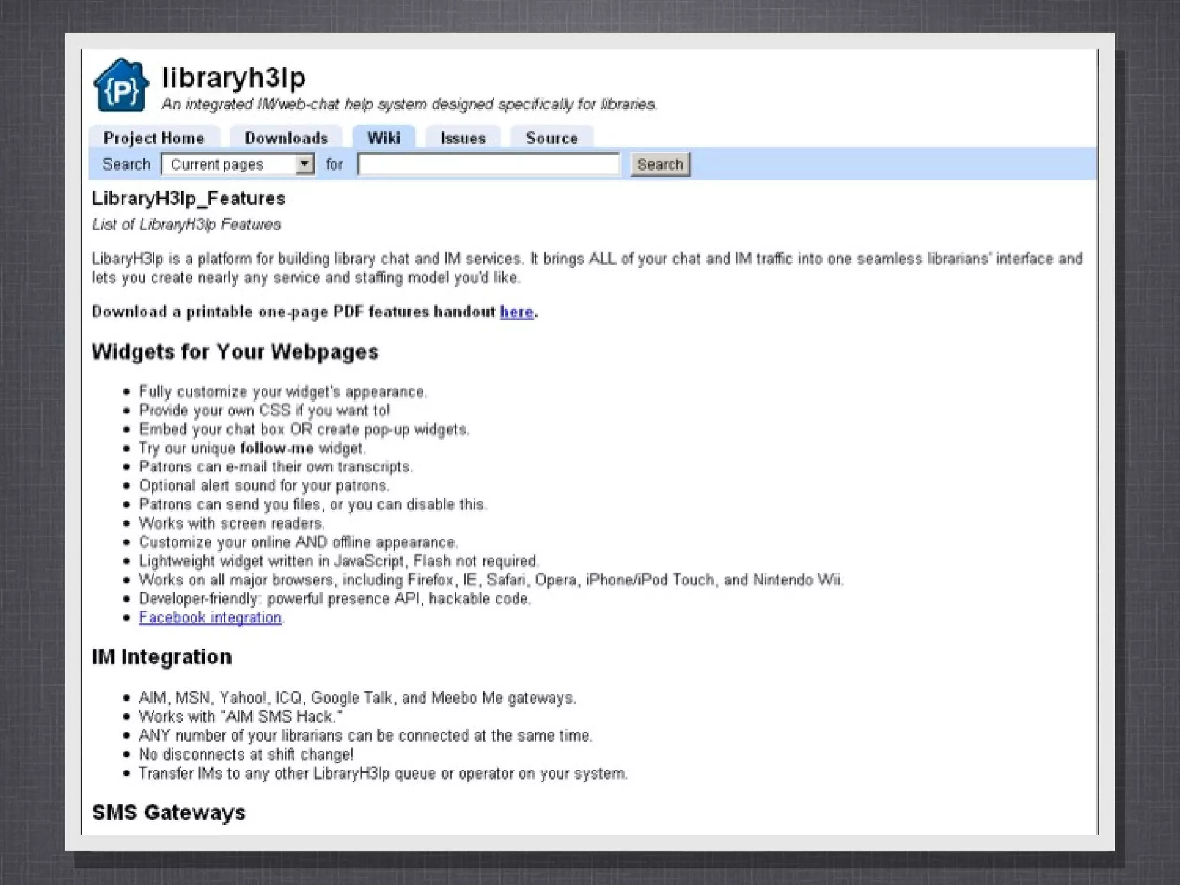The image size is (1180, 885).
Task: Click the bold follow-me text
Action: tap(277, 448)
